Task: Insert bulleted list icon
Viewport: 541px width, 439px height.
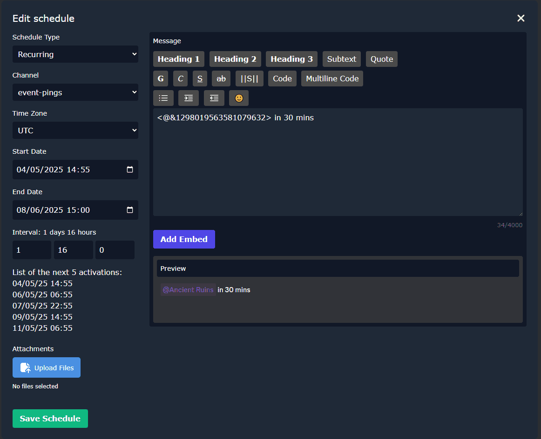Action: (x=163, y=98)
